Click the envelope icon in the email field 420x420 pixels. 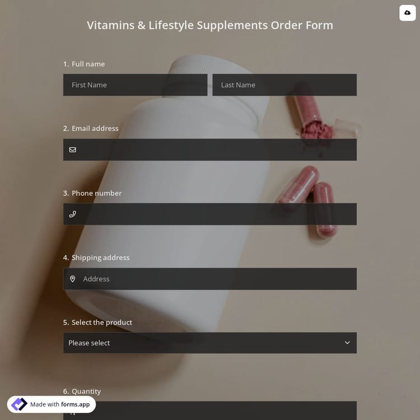coord(73,150)
